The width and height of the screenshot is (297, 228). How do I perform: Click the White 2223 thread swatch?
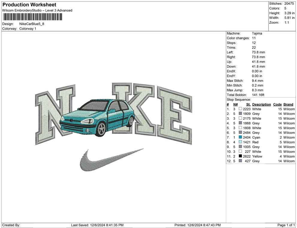tap(240, 109)
